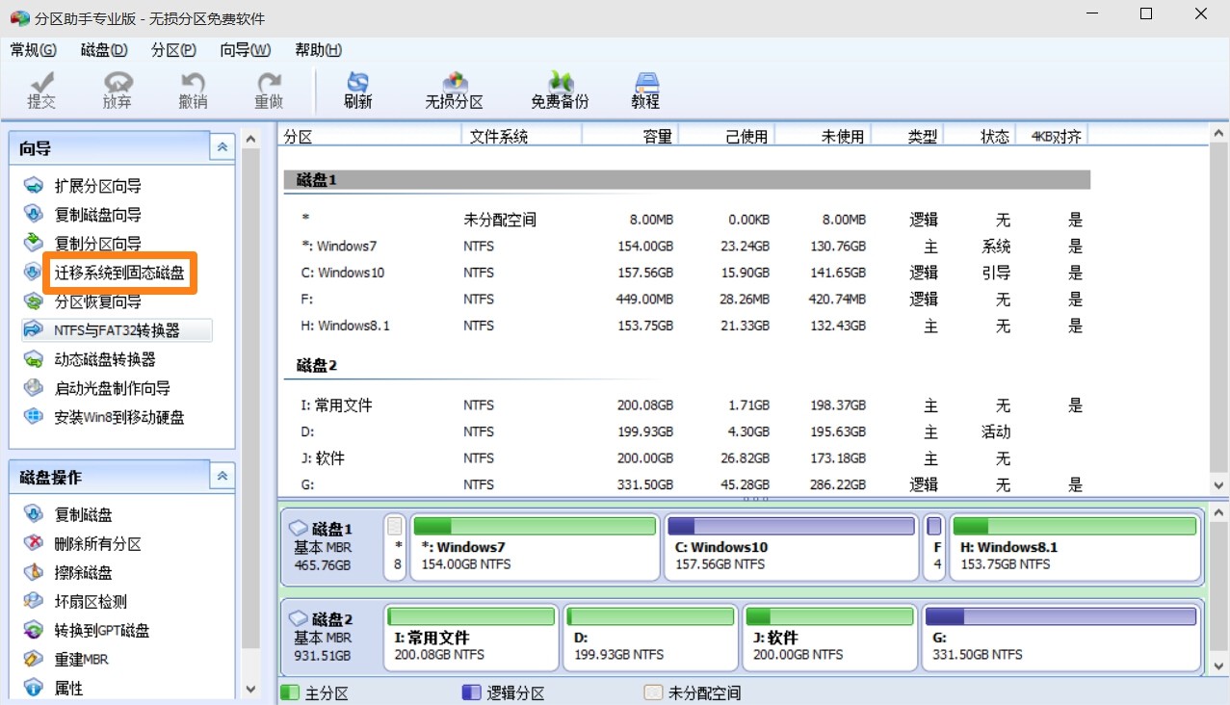The width and height of the screenshot is (1230, 705).
Task: Click the 复制分区向导 icon
Action: point(34,243)
